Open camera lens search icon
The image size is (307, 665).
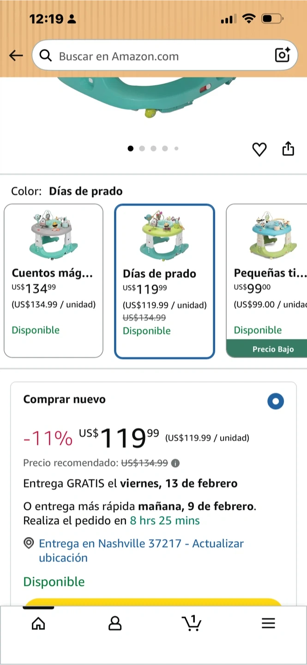coord(282,55)
